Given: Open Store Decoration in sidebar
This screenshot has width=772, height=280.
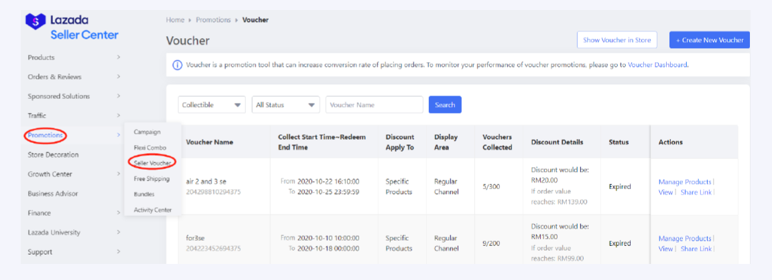Looking at the screenshot, I should click(x=53, y=155).
